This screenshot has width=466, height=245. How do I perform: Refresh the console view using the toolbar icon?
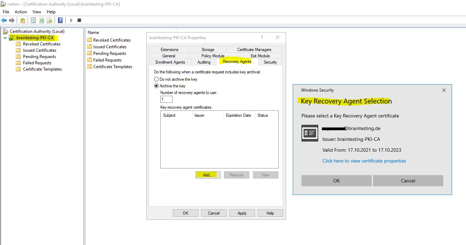[x=42, y=20]
